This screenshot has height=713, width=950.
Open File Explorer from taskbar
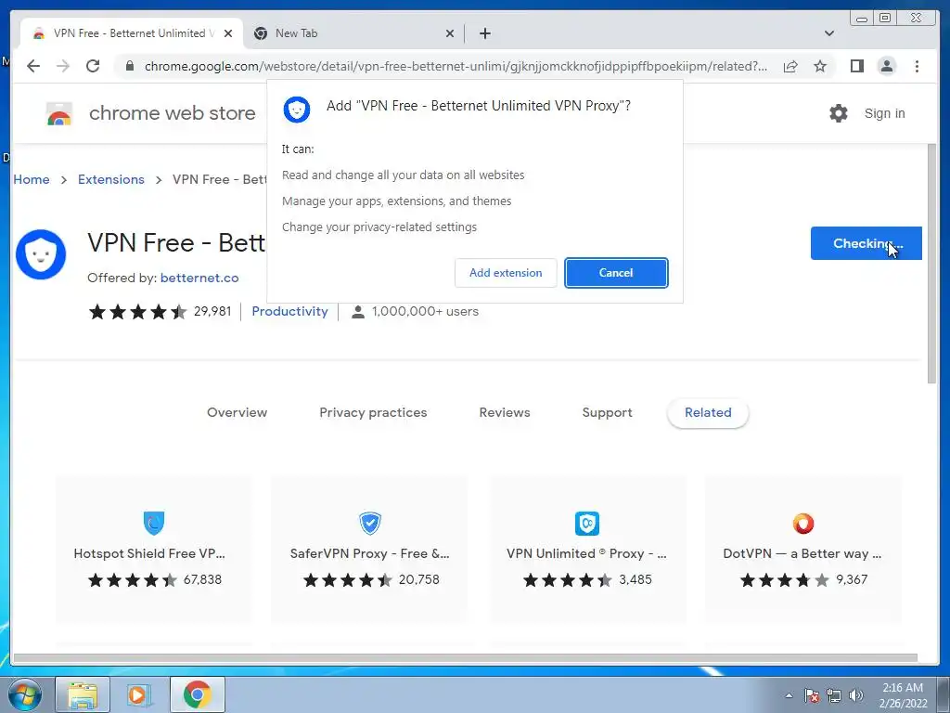83,694
